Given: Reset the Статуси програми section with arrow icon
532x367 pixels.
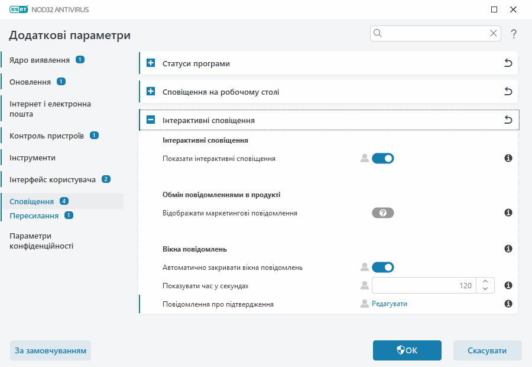Looking at the screenshot, I should pyautogui.click(x=508, y=63).
